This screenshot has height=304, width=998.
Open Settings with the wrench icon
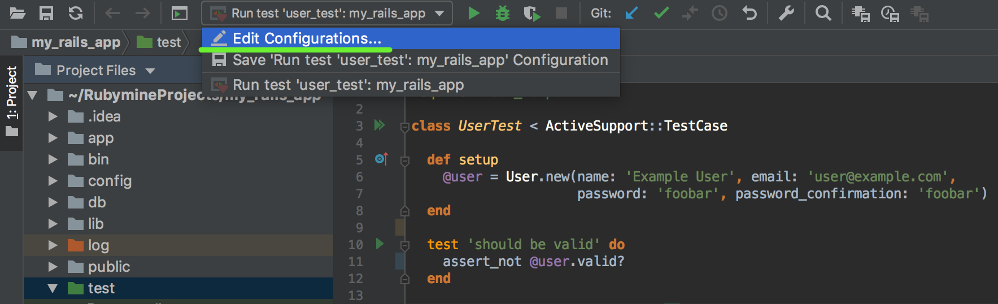coord(786,13)
